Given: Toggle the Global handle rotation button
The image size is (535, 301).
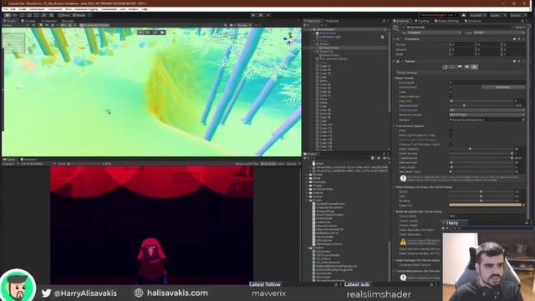Looking at the screenshot, I should pos(79,15).
